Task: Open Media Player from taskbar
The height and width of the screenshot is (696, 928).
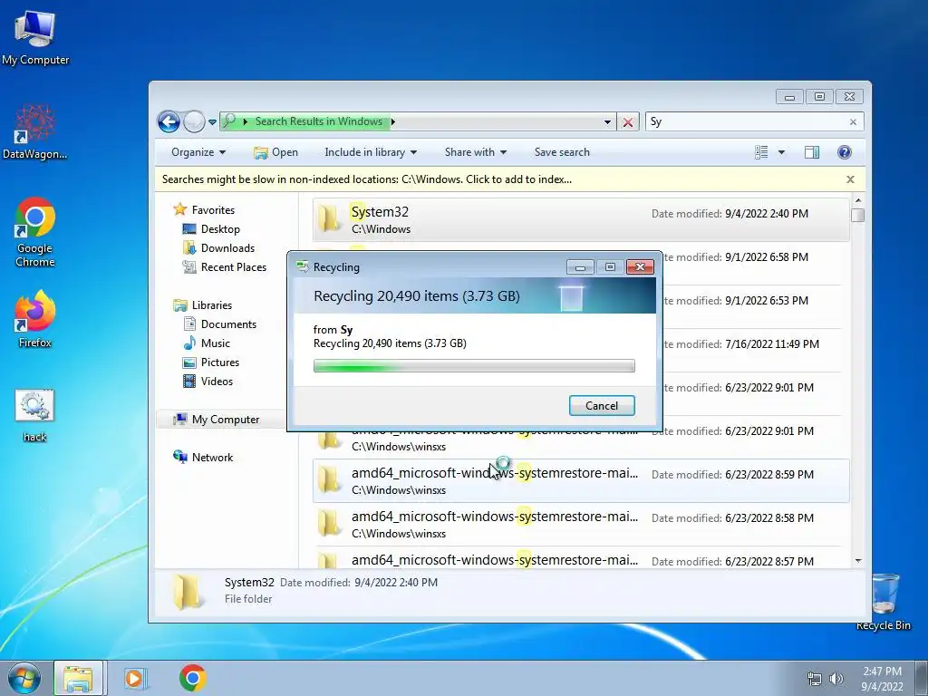Action: tap(135, 678)
